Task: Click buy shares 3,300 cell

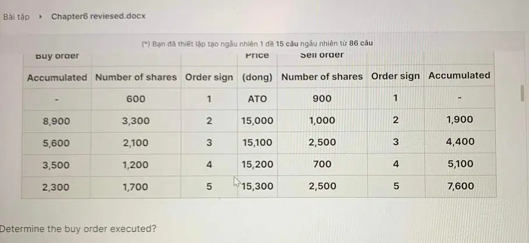Action: point(136,121)
